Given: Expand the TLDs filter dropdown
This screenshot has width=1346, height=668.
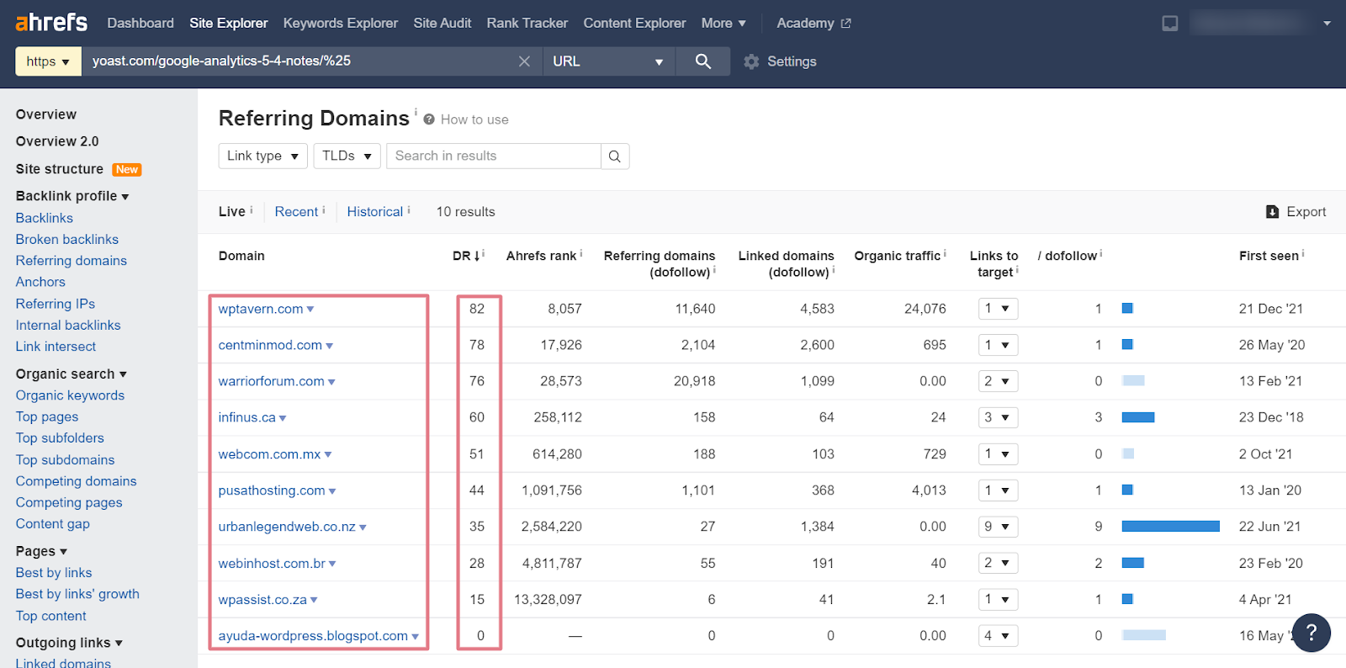Looking at the screenshot, I should pos(347,156).
